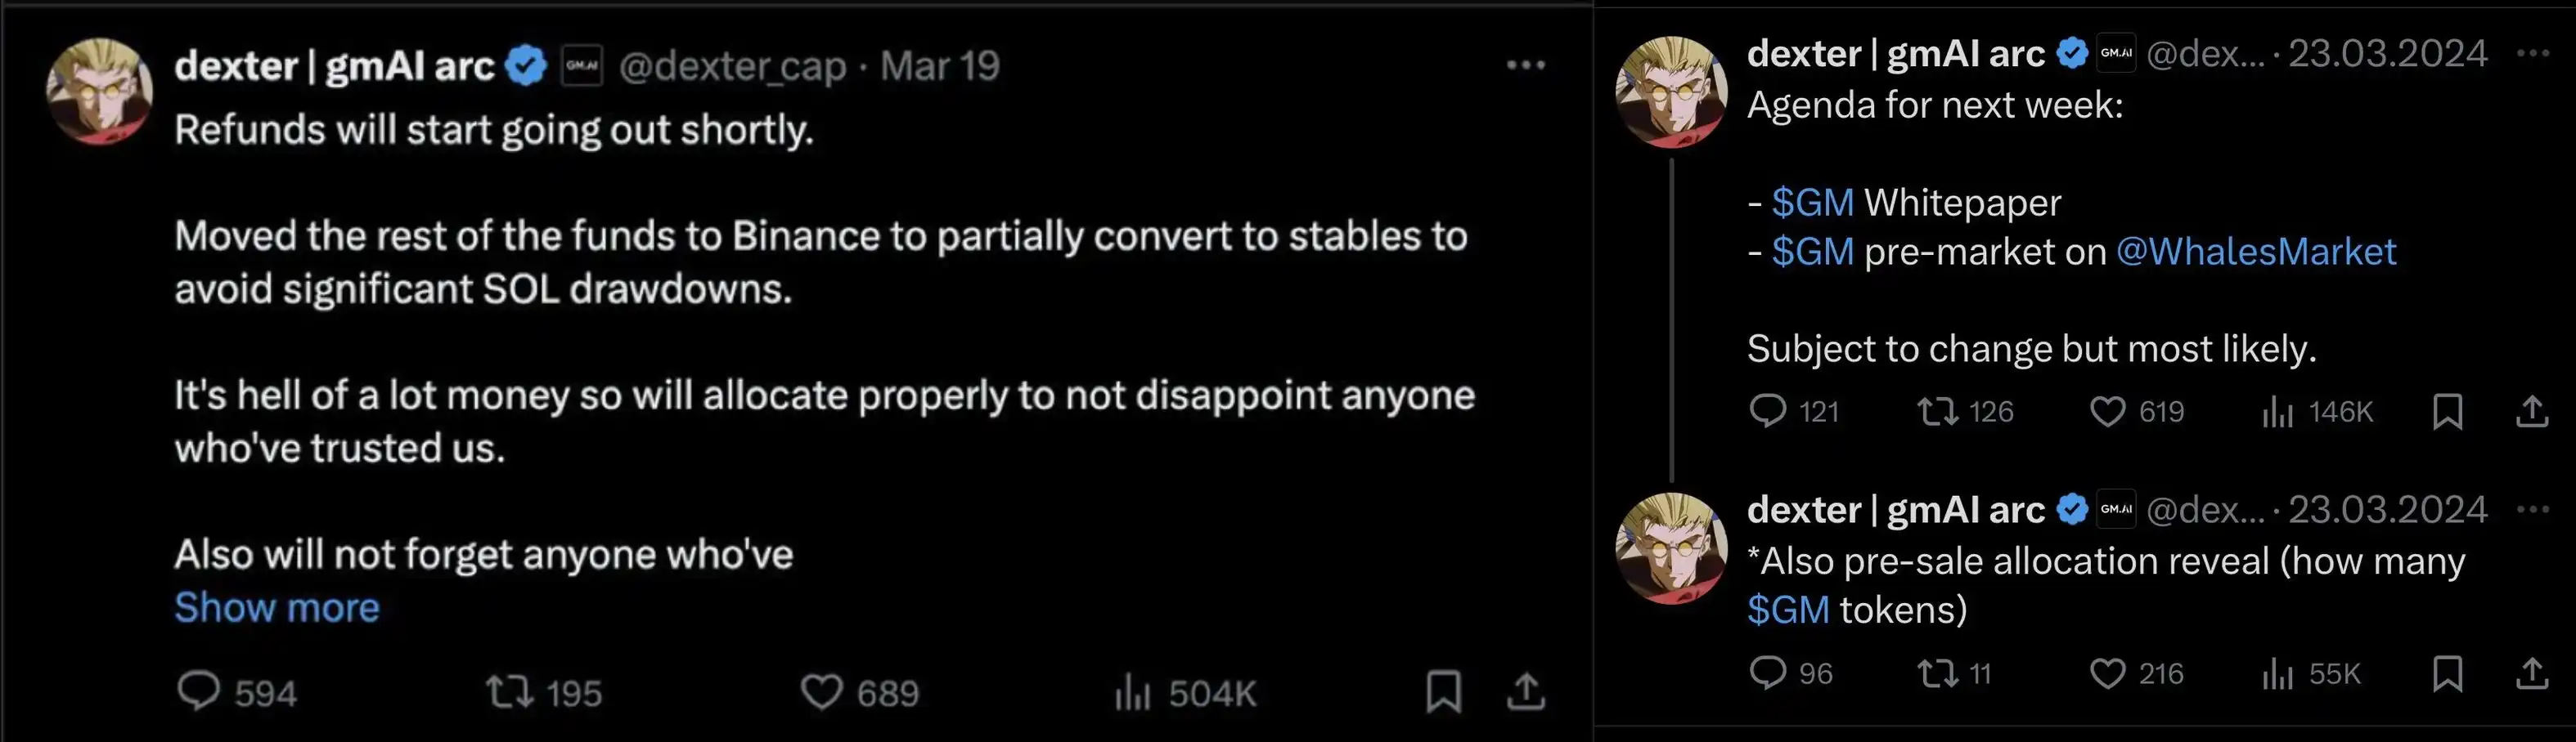
Task: Retweet the Mar 19 refunds tweet
Action: (x=509, y=691)
